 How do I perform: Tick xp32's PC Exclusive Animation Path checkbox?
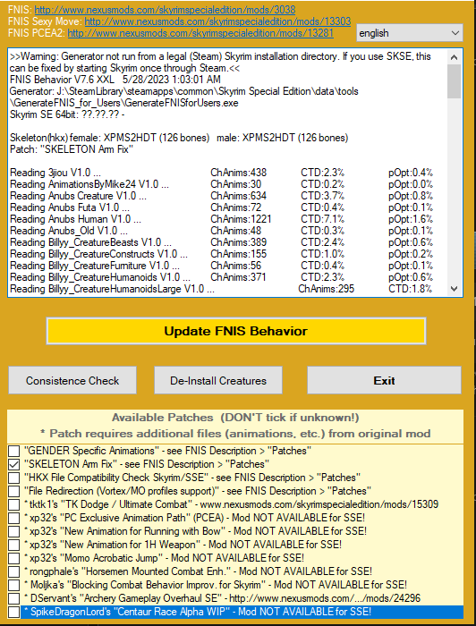[14, 518]
